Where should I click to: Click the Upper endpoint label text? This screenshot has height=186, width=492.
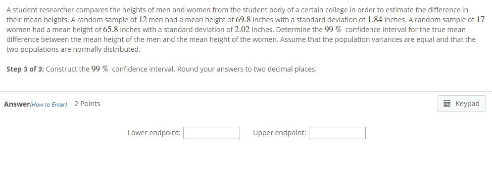[280, 133]
